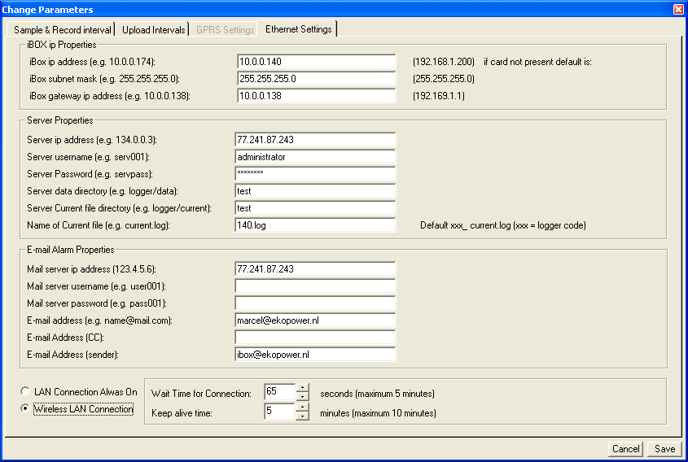Edit the Name of Current file field

click(314, 225)
